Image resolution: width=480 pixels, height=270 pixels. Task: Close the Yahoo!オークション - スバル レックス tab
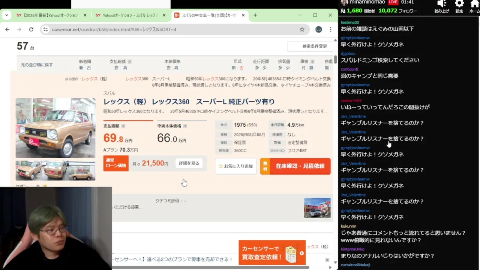(164, 15)
